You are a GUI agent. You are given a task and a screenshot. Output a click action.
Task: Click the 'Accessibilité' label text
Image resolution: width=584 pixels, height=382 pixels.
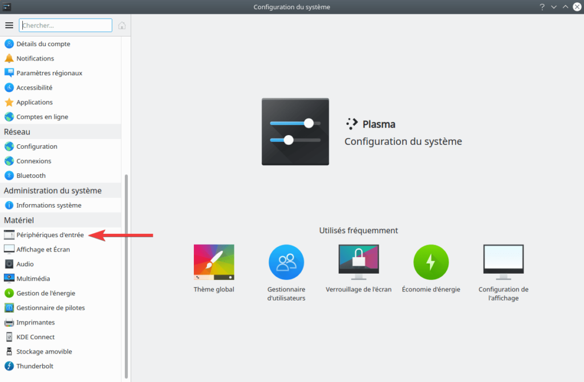(x=34, y=87)
